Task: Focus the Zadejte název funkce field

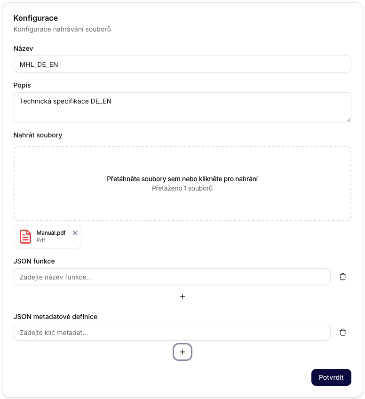Action: pos(172,277)
